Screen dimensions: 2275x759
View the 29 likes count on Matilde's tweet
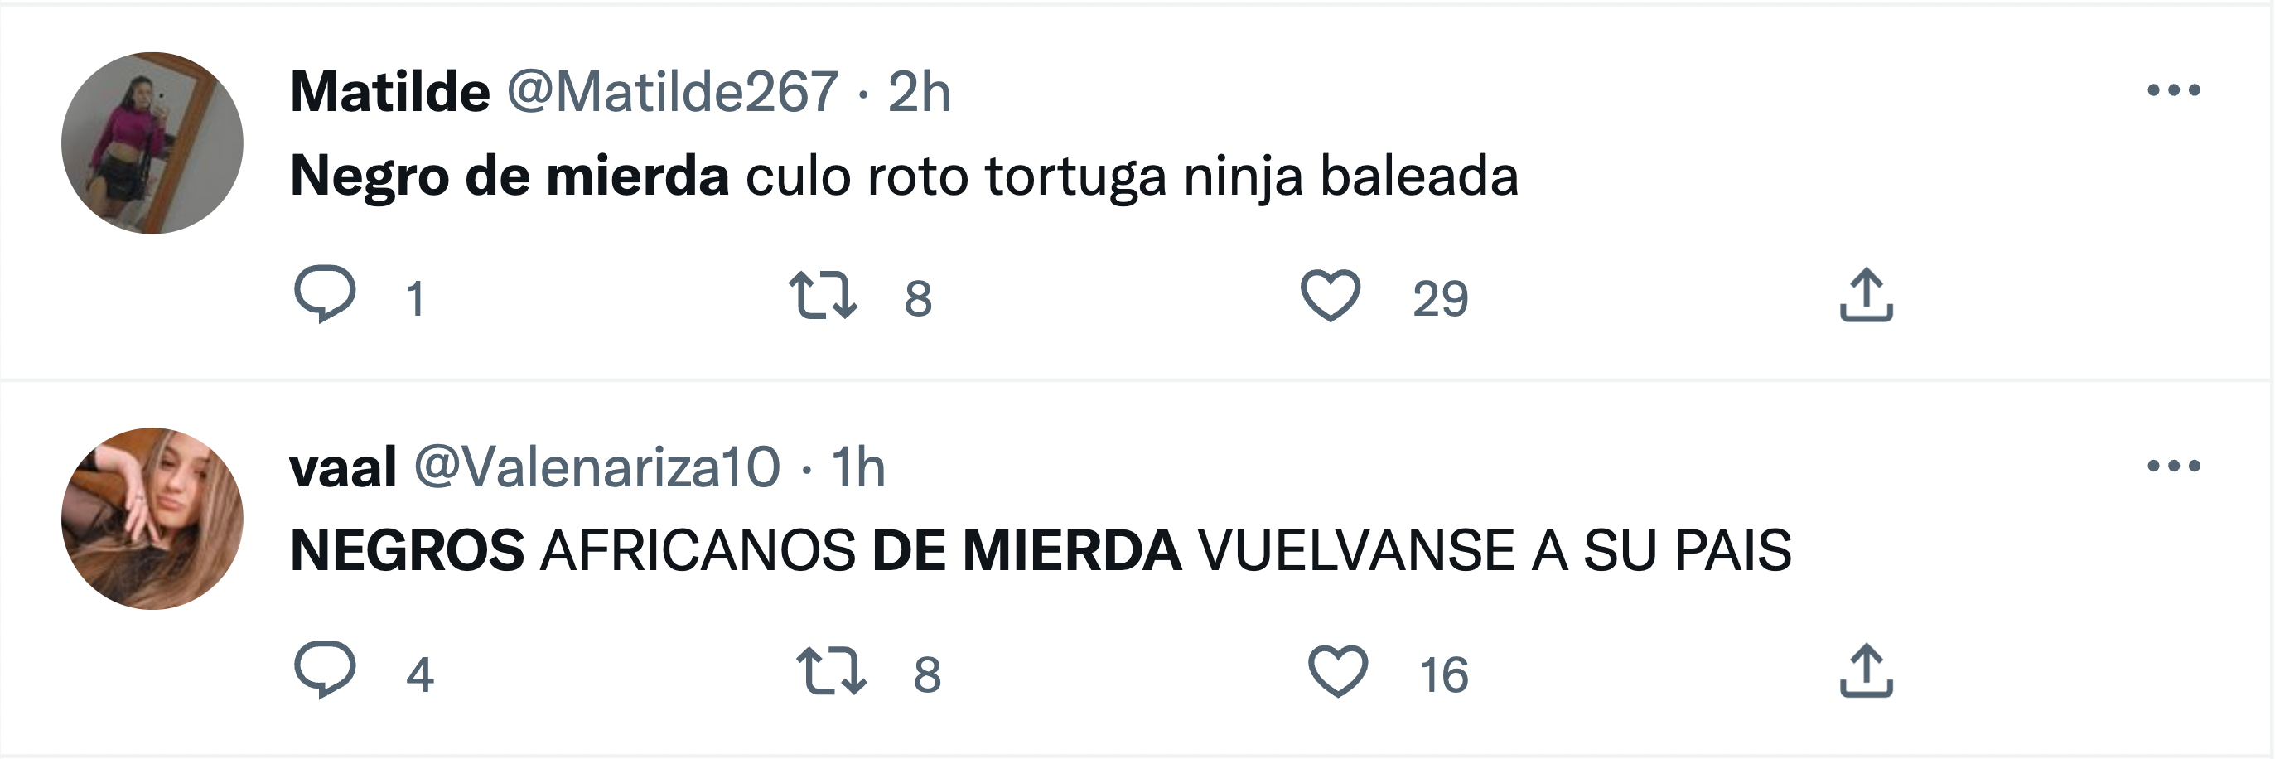click(x=1441, y=298)
